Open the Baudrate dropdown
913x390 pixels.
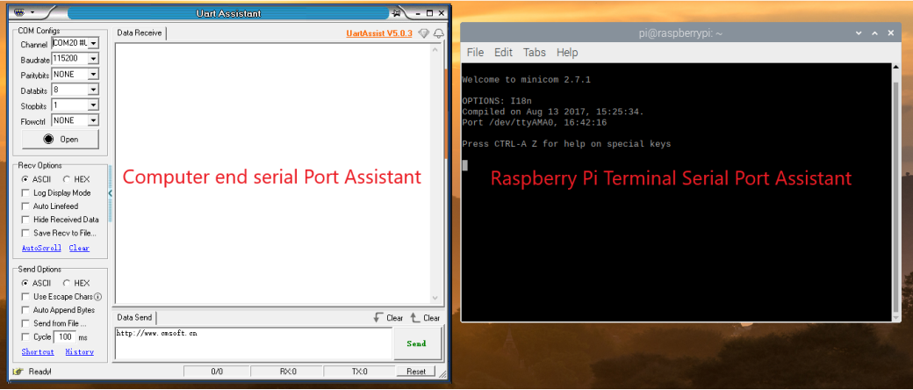click(x=93, y=59)
